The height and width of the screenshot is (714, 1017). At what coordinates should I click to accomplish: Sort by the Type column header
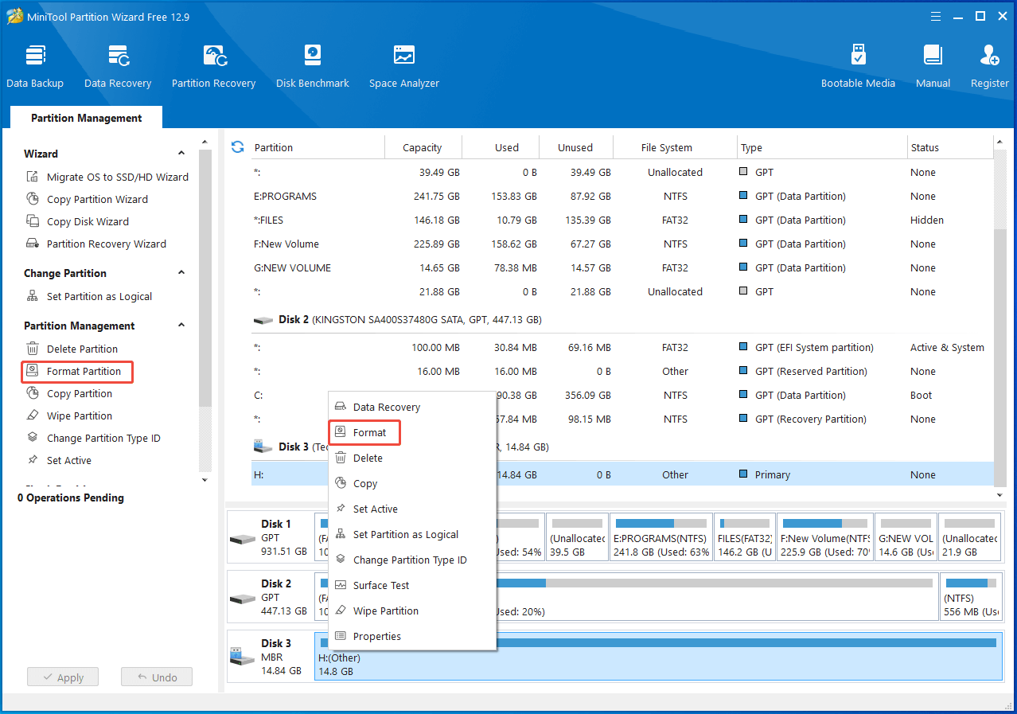click(822, 147)
